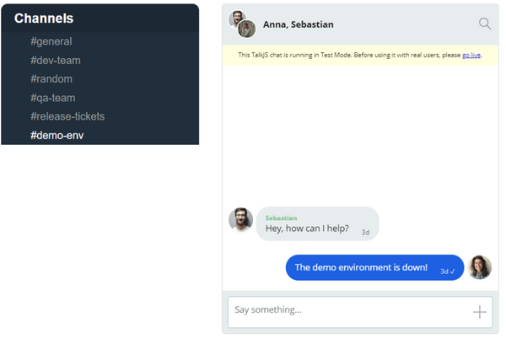This screenshot has height=344, width=506.
Task: Click the group avatars in chat header
Action: (242, 24)
